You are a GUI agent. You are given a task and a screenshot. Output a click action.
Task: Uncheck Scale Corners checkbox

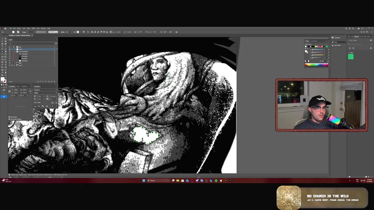9,117
